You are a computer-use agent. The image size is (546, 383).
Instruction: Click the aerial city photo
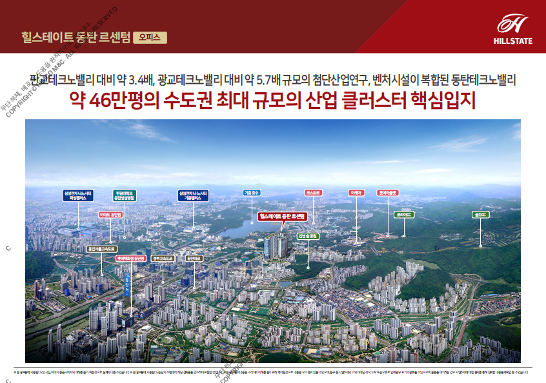[272, 241]
